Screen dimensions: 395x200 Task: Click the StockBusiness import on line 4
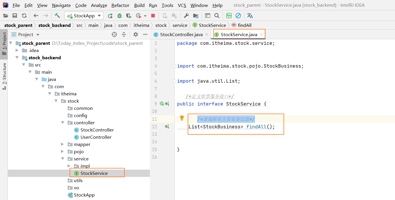click(x=282, y=66)
